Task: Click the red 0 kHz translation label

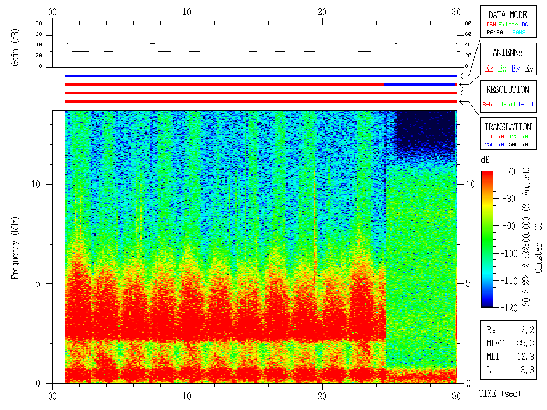Action: pos(499,137)
